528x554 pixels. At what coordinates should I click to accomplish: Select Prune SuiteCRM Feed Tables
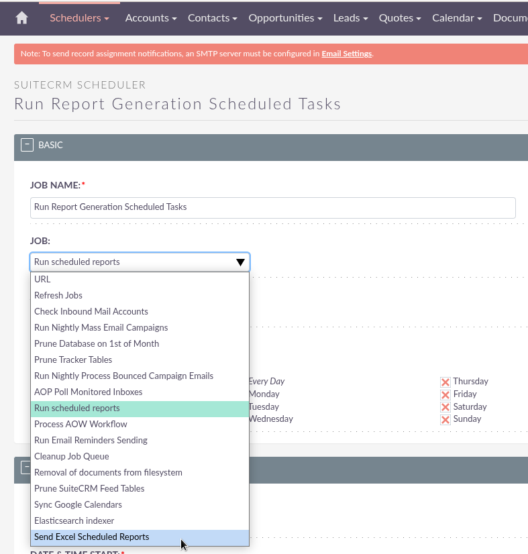tap(140, 489)
